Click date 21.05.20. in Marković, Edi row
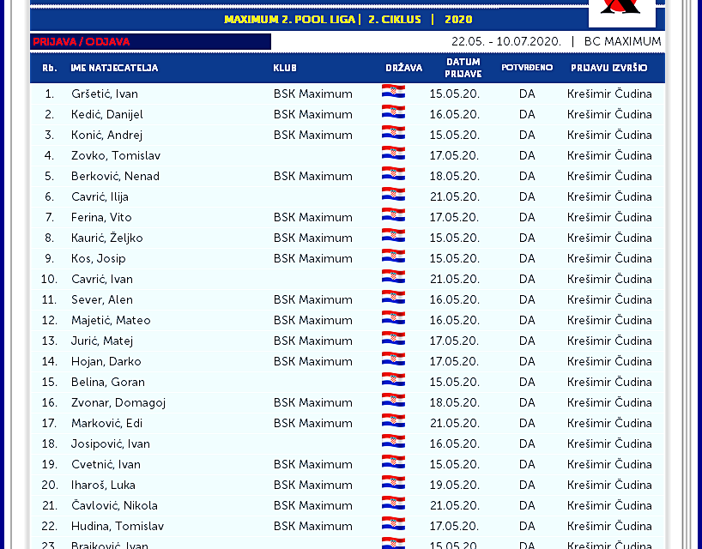The width and height of the screenshot is (702, 549). 455,423
